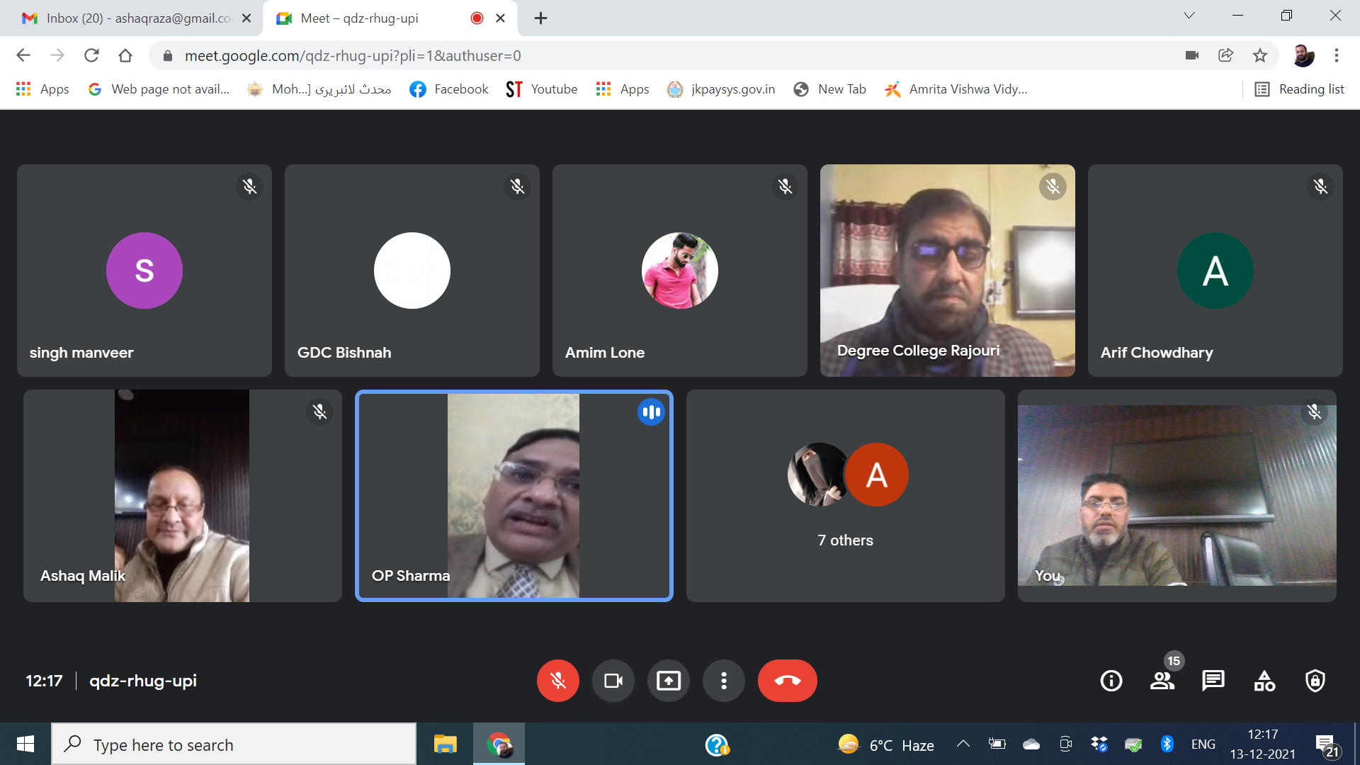Toggle camera permission icon in address bar
Image resolution: width=1360 pixels, height=765 pixels.
click(1192, 55)
